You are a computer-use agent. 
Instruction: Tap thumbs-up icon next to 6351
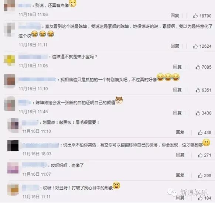198,90
